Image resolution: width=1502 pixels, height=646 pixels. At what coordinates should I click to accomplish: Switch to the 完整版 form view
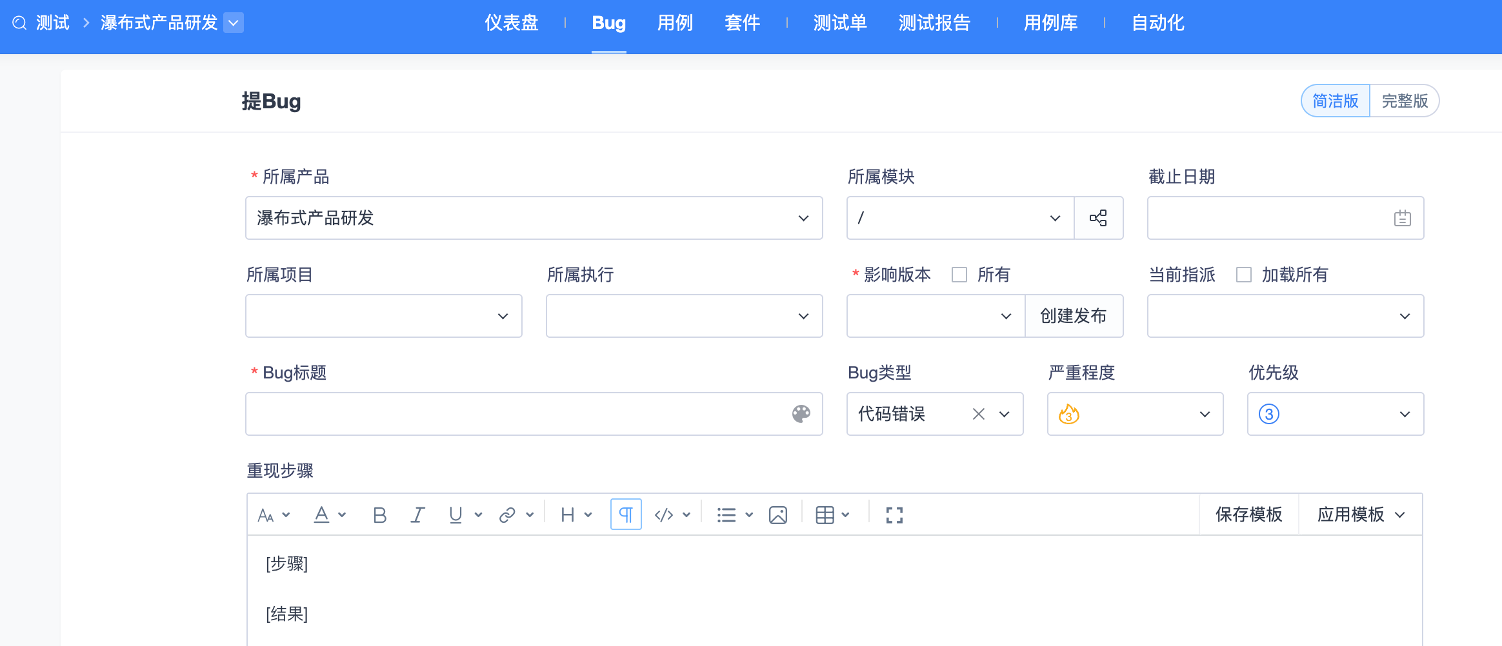(1405, 101)
